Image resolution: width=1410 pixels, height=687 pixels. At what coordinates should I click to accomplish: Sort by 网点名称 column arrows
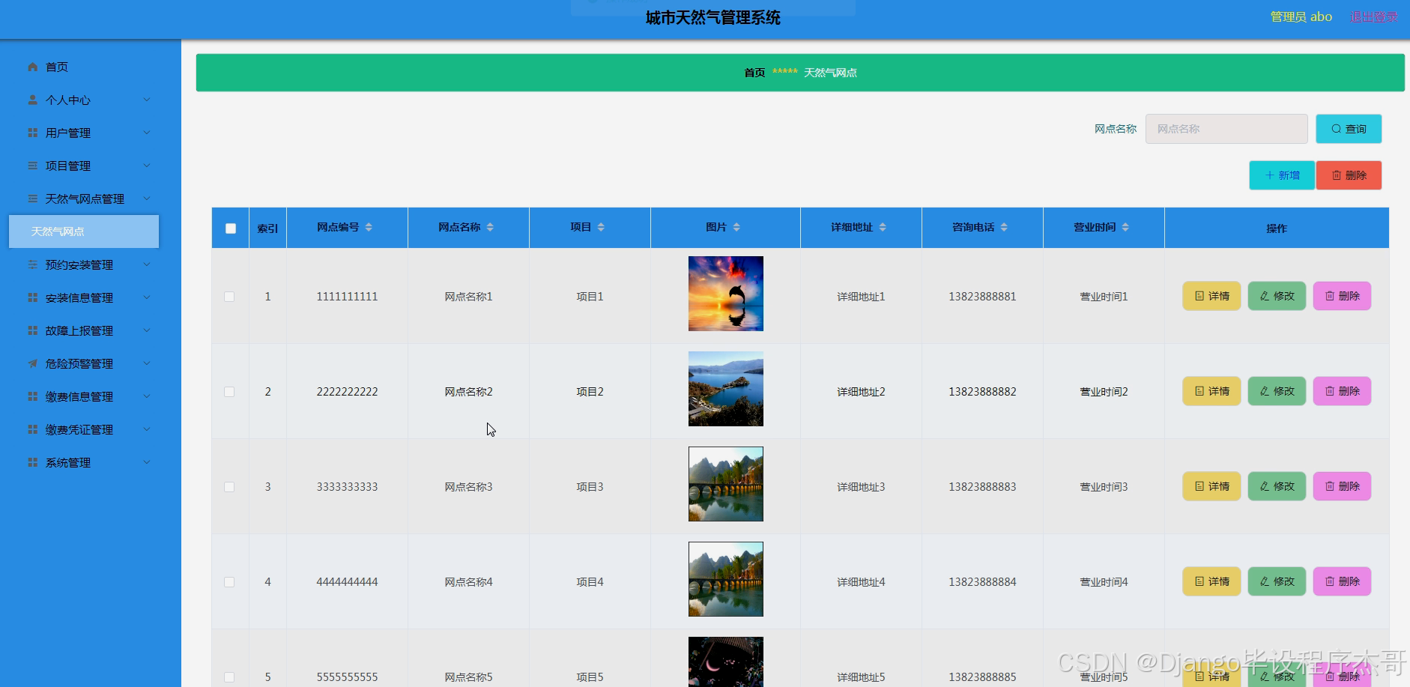490,227
